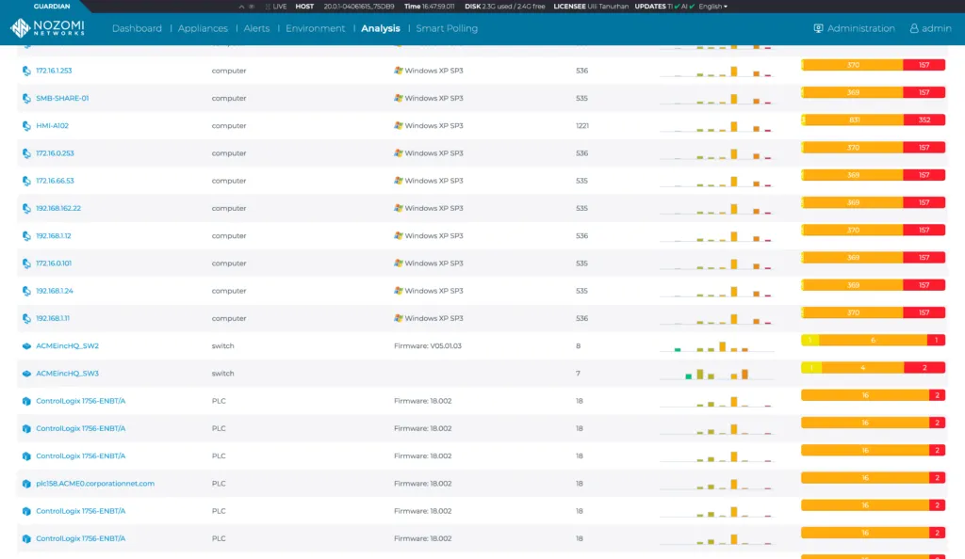This screenshot has width=965, height=559.
Task: Follow the 192.168.1.12 link
Action: pos(54,236)
